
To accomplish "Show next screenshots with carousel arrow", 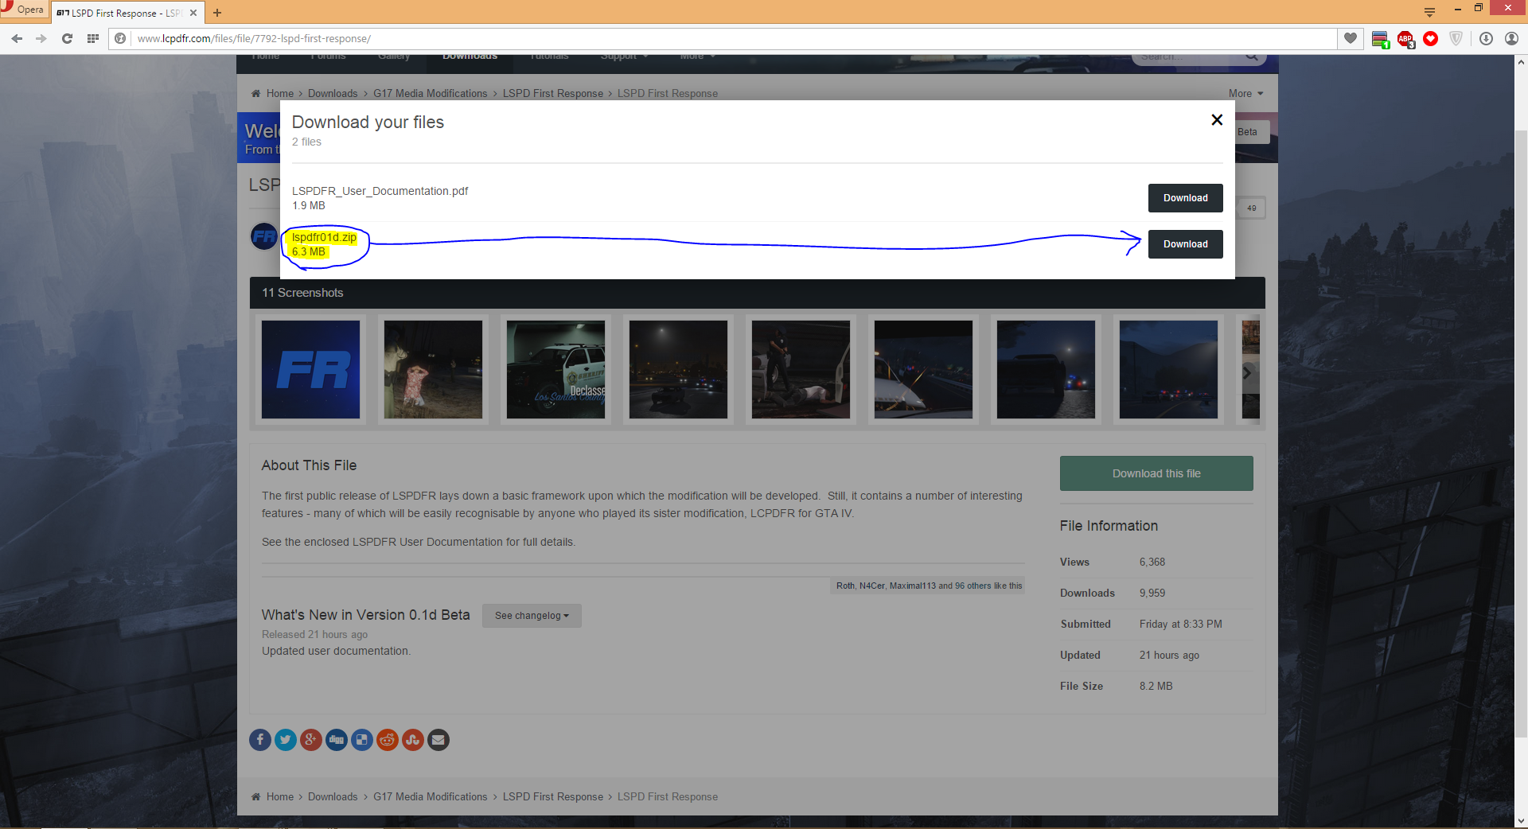I will point(1247,372).
